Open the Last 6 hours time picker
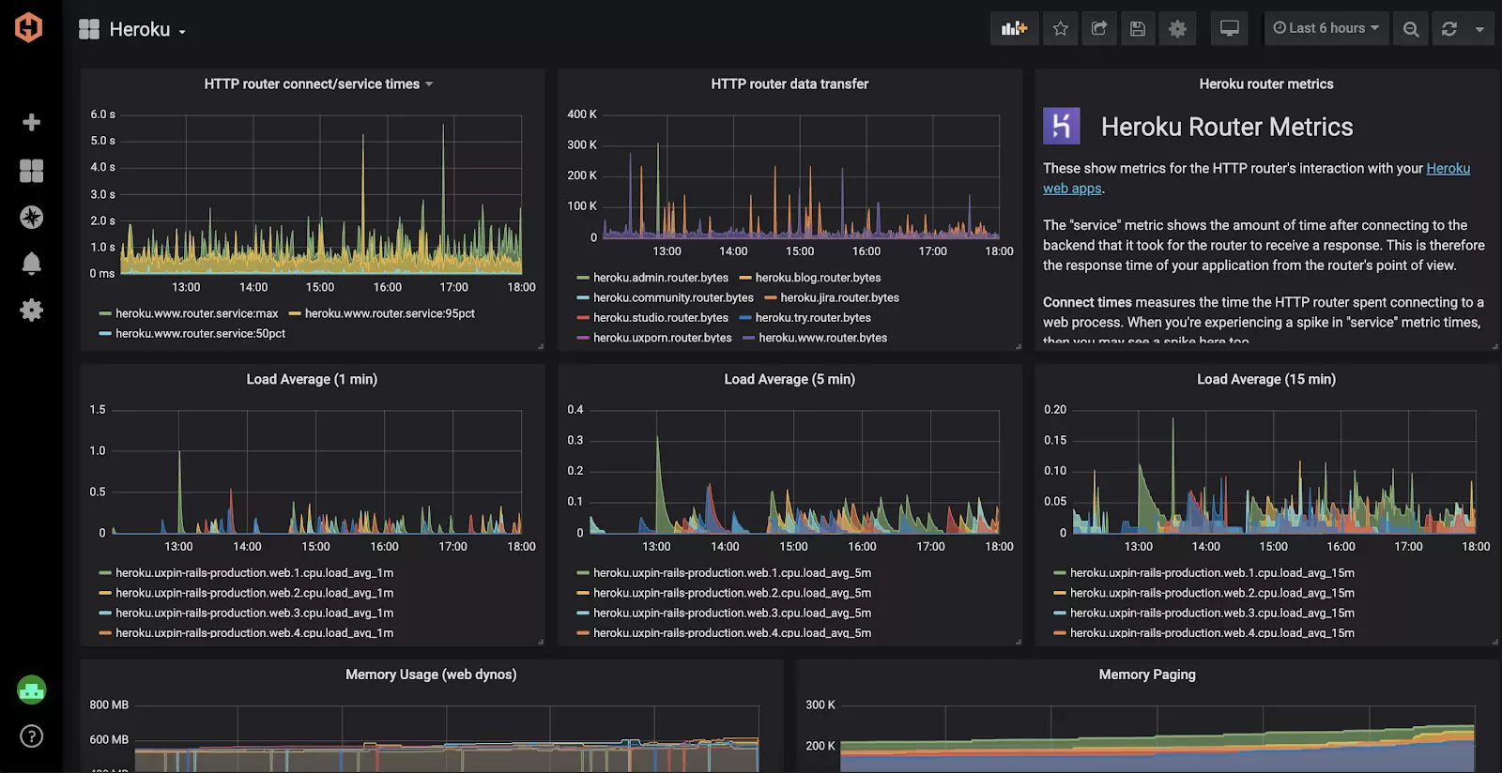The height and width of the screenshot is (773, 1502). point(1326,28)
